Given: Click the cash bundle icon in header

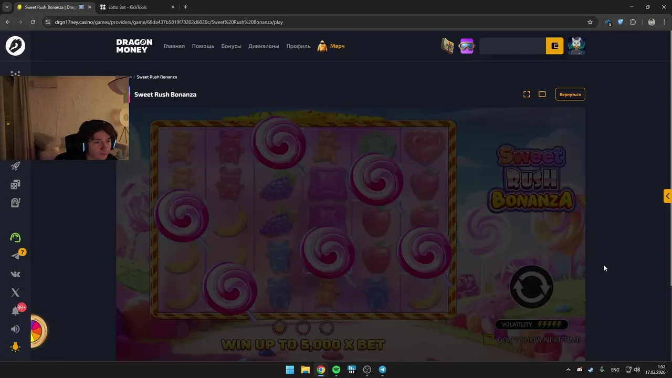Looking at the screenshot, I should coord(447,46).
